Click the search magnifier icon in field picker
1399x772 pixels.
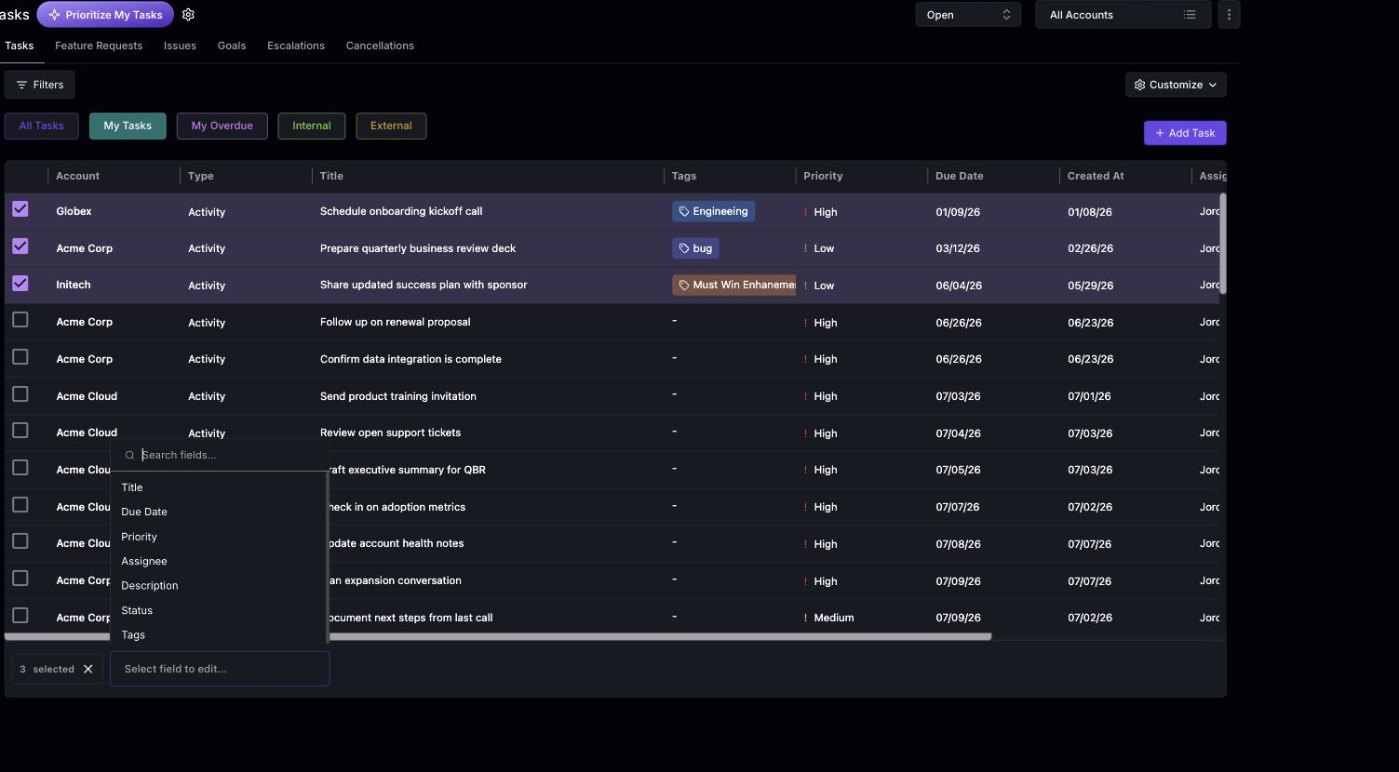coord(130,455)
